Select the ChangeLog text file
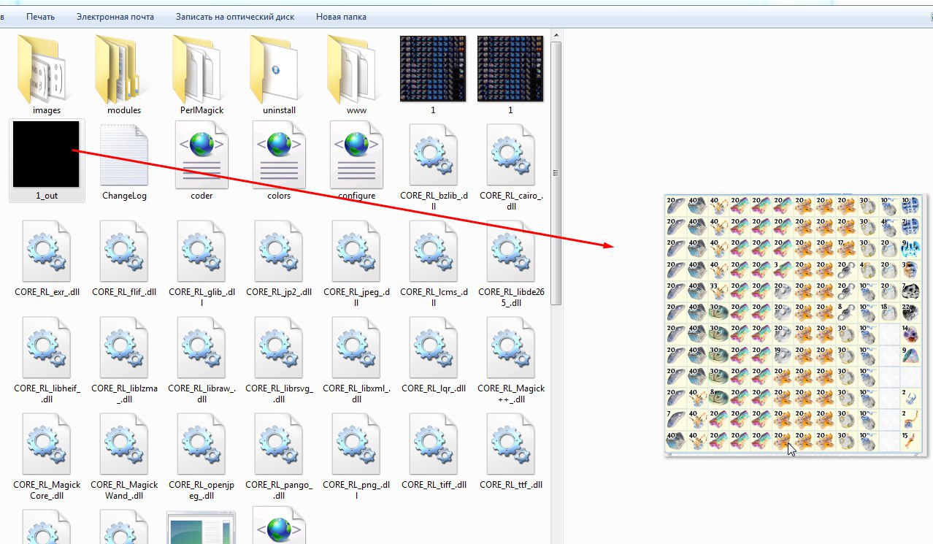The height and width of the screenshot is (544, 933). [124, 161]
